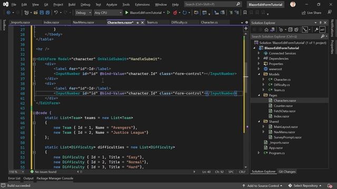The height and width of the screenshot is (189, 337).
Task: Collapse the EditForm code region
Action: pyautogui.click(x=34, y=59)
